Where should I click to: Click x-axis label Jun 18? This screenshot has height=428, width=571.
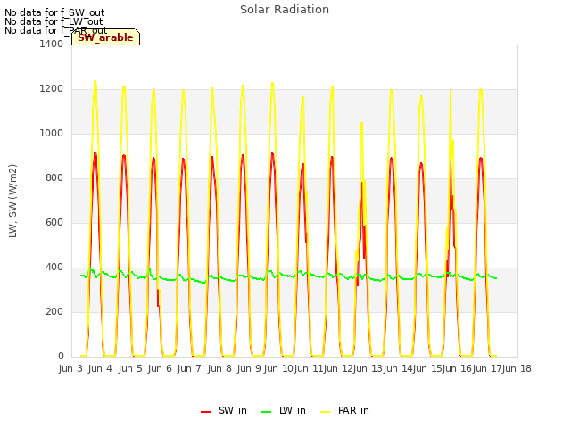point(517,368)
